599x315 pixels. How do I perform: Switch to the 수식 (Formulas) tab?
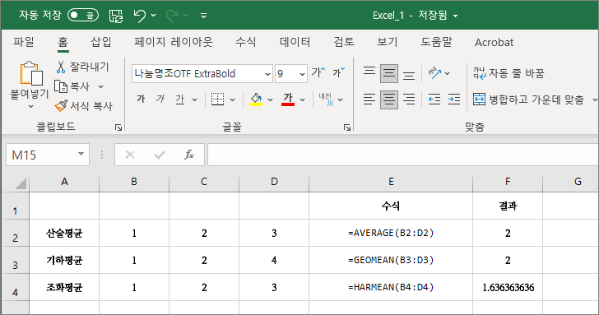(x=246, y=42)
